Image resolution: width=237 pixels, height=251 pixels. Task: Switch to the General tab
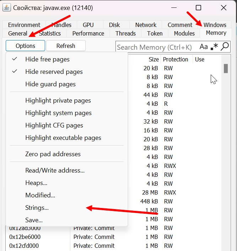coord(18,33)
